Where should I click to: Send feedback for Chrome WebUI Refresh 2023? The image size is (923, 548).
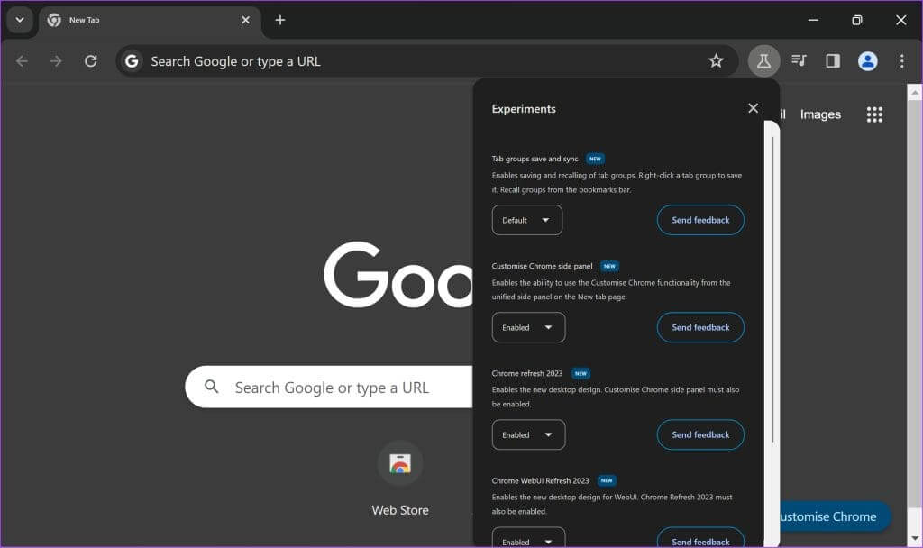pyautogui.click(x=700, y=539)
